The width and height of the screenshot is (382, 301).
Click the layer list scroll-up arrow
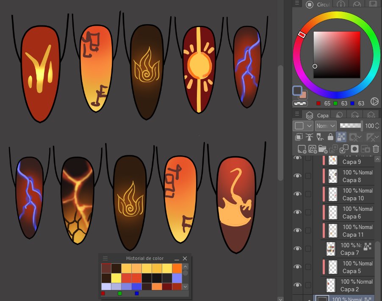pyautogui.click(x=377, y=159)
